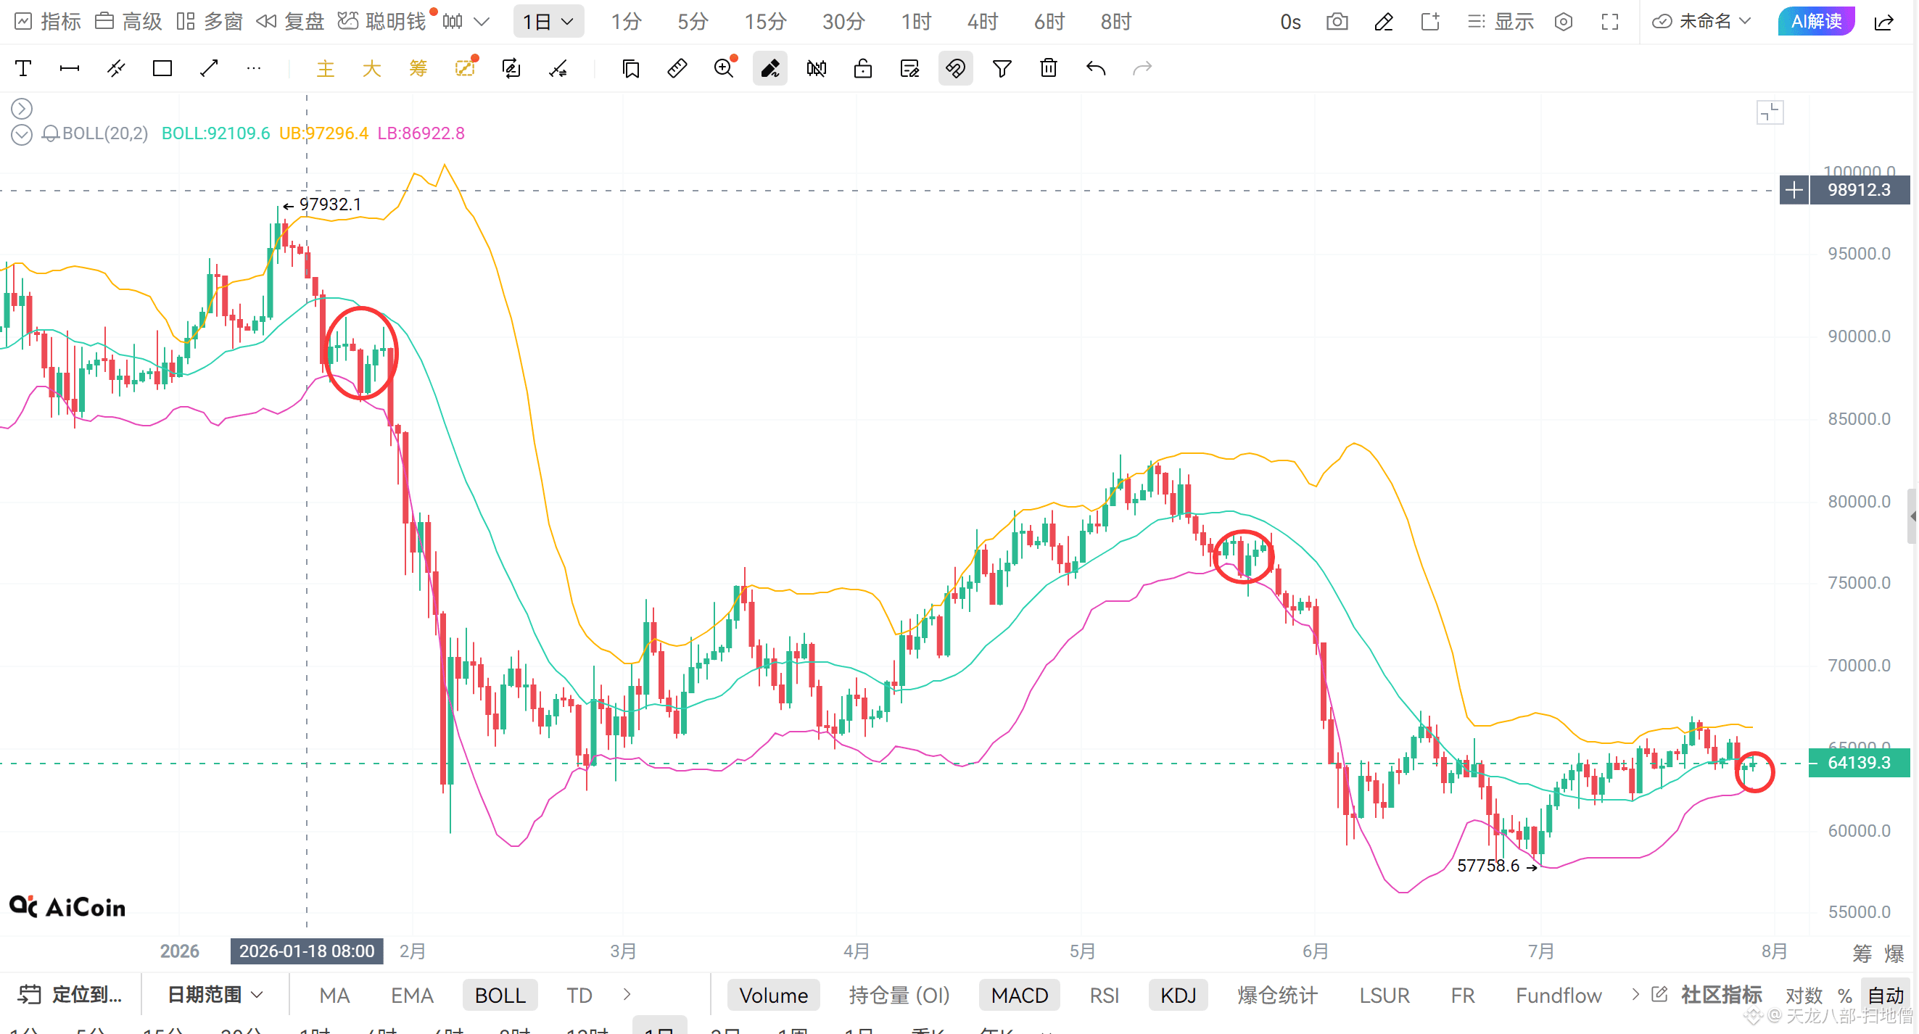Click the 大 large-order indicator icon
This screenshot has height=1034, width=1919.
pos(372,69)
